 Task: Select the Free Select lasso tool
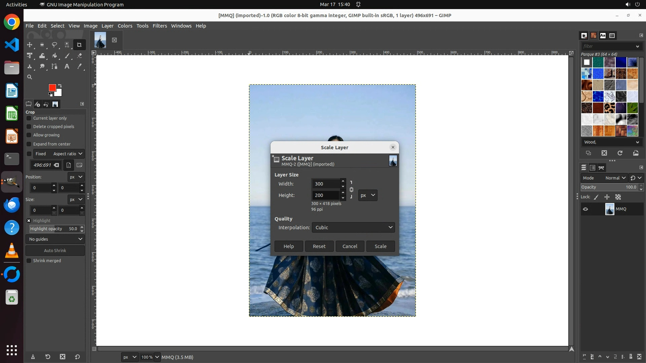(x=54, y=45)
